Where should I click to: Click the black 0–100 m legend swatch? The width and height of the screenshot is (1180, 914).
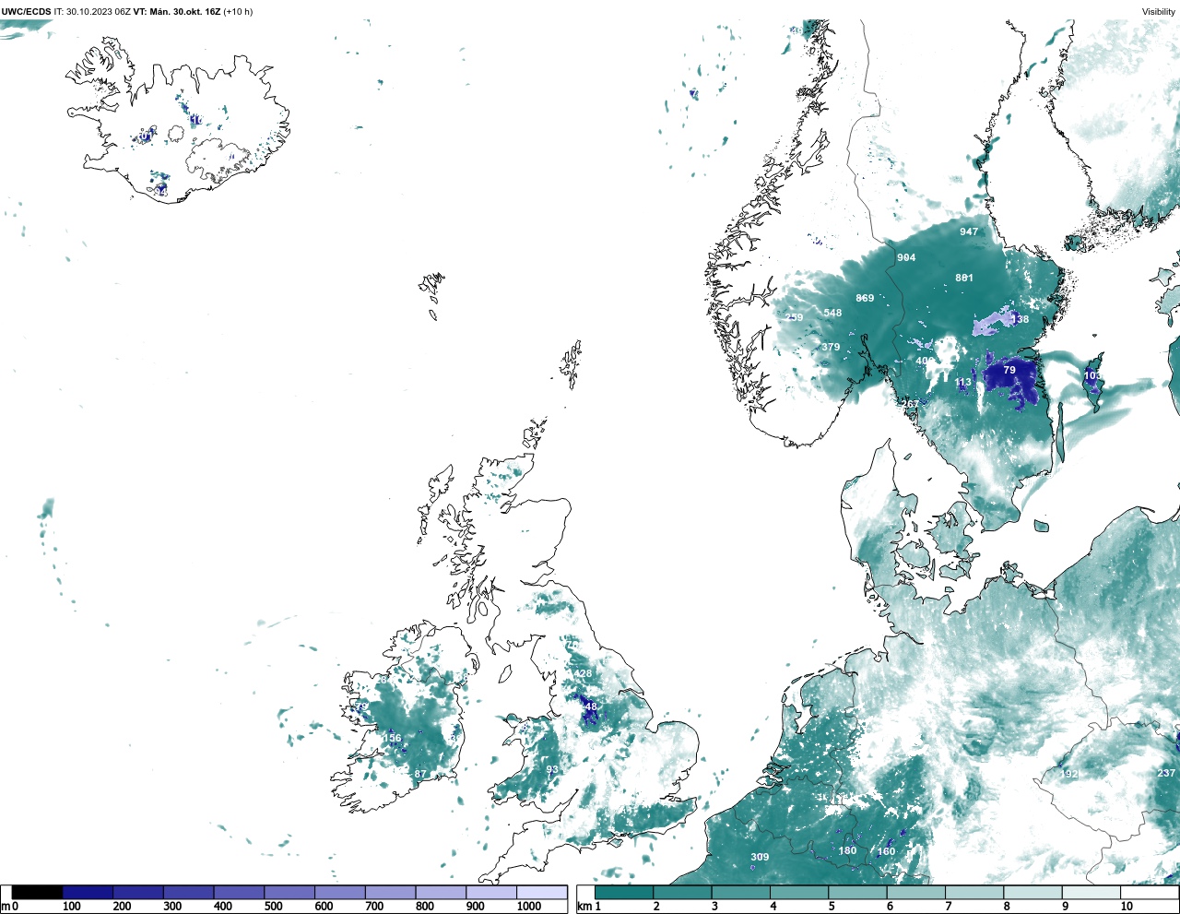click(x=38, y=893)
